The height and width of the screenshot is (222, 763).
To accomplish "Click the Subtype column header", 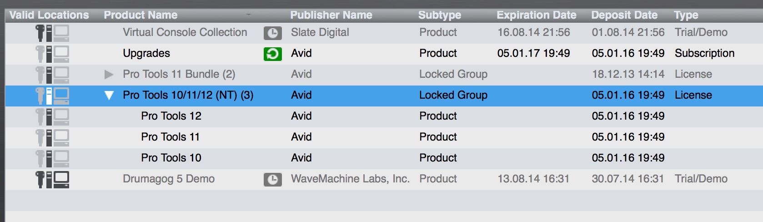I will click(439, 15).
